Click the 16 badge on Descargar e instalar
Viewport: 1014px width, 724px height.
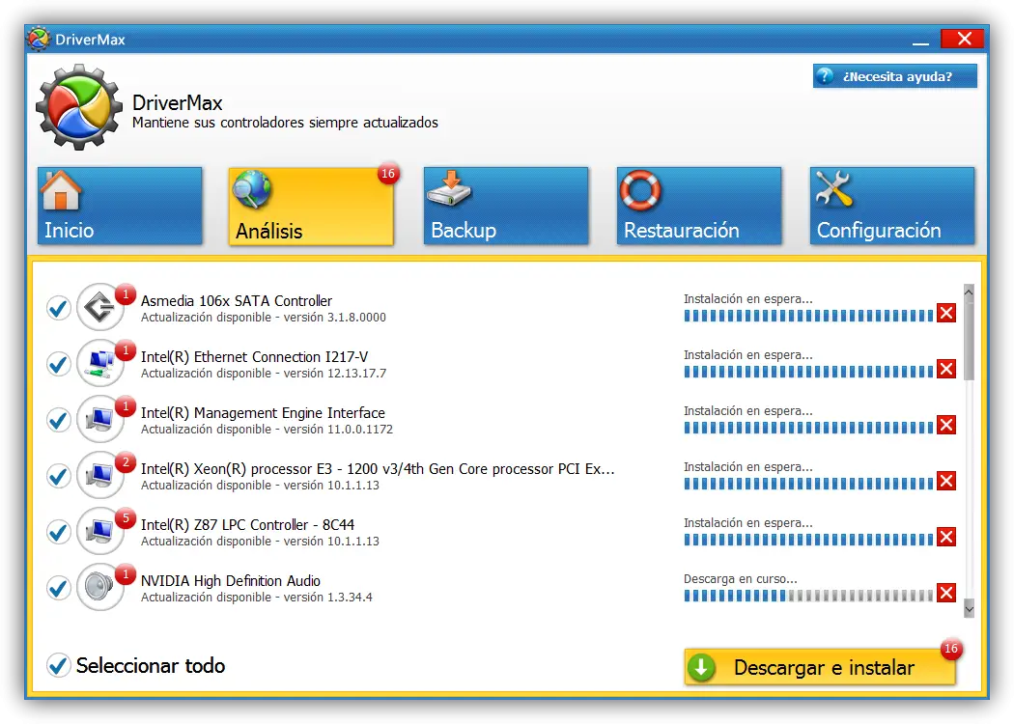pyautogui.click(x=950, y=649)
